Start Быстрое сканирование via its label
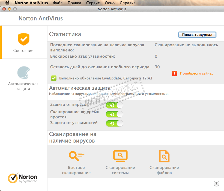 tap(76, 170)
